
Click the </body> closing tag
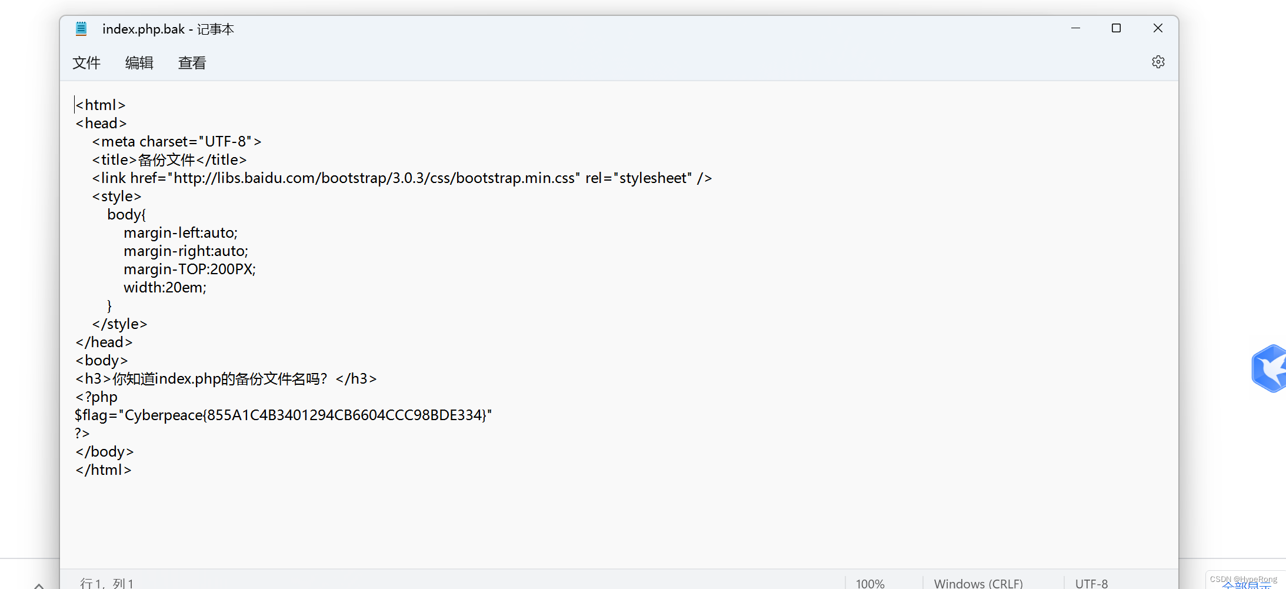coord(104,451)
